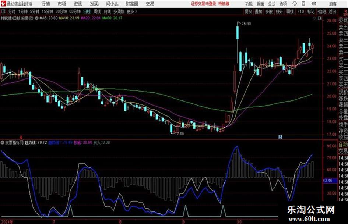Click the 标记 mark button
The height and width of the screenshot is (224, 348).
(311, 11)
